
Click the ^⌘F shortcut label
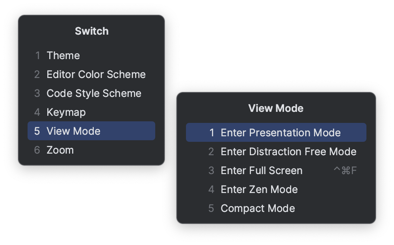pos(345,170)
